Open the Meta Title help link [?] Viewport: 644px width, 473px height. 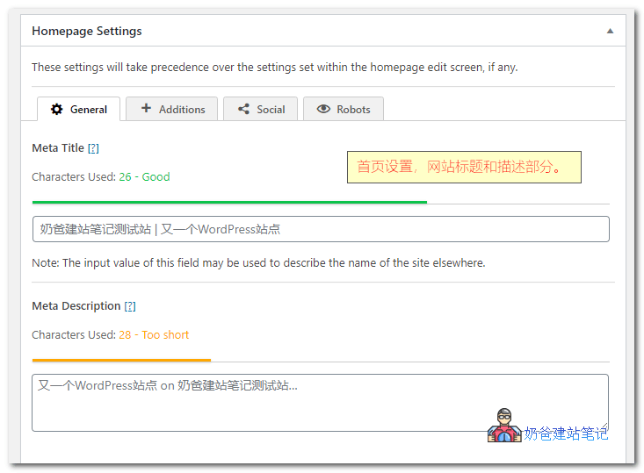93,148
